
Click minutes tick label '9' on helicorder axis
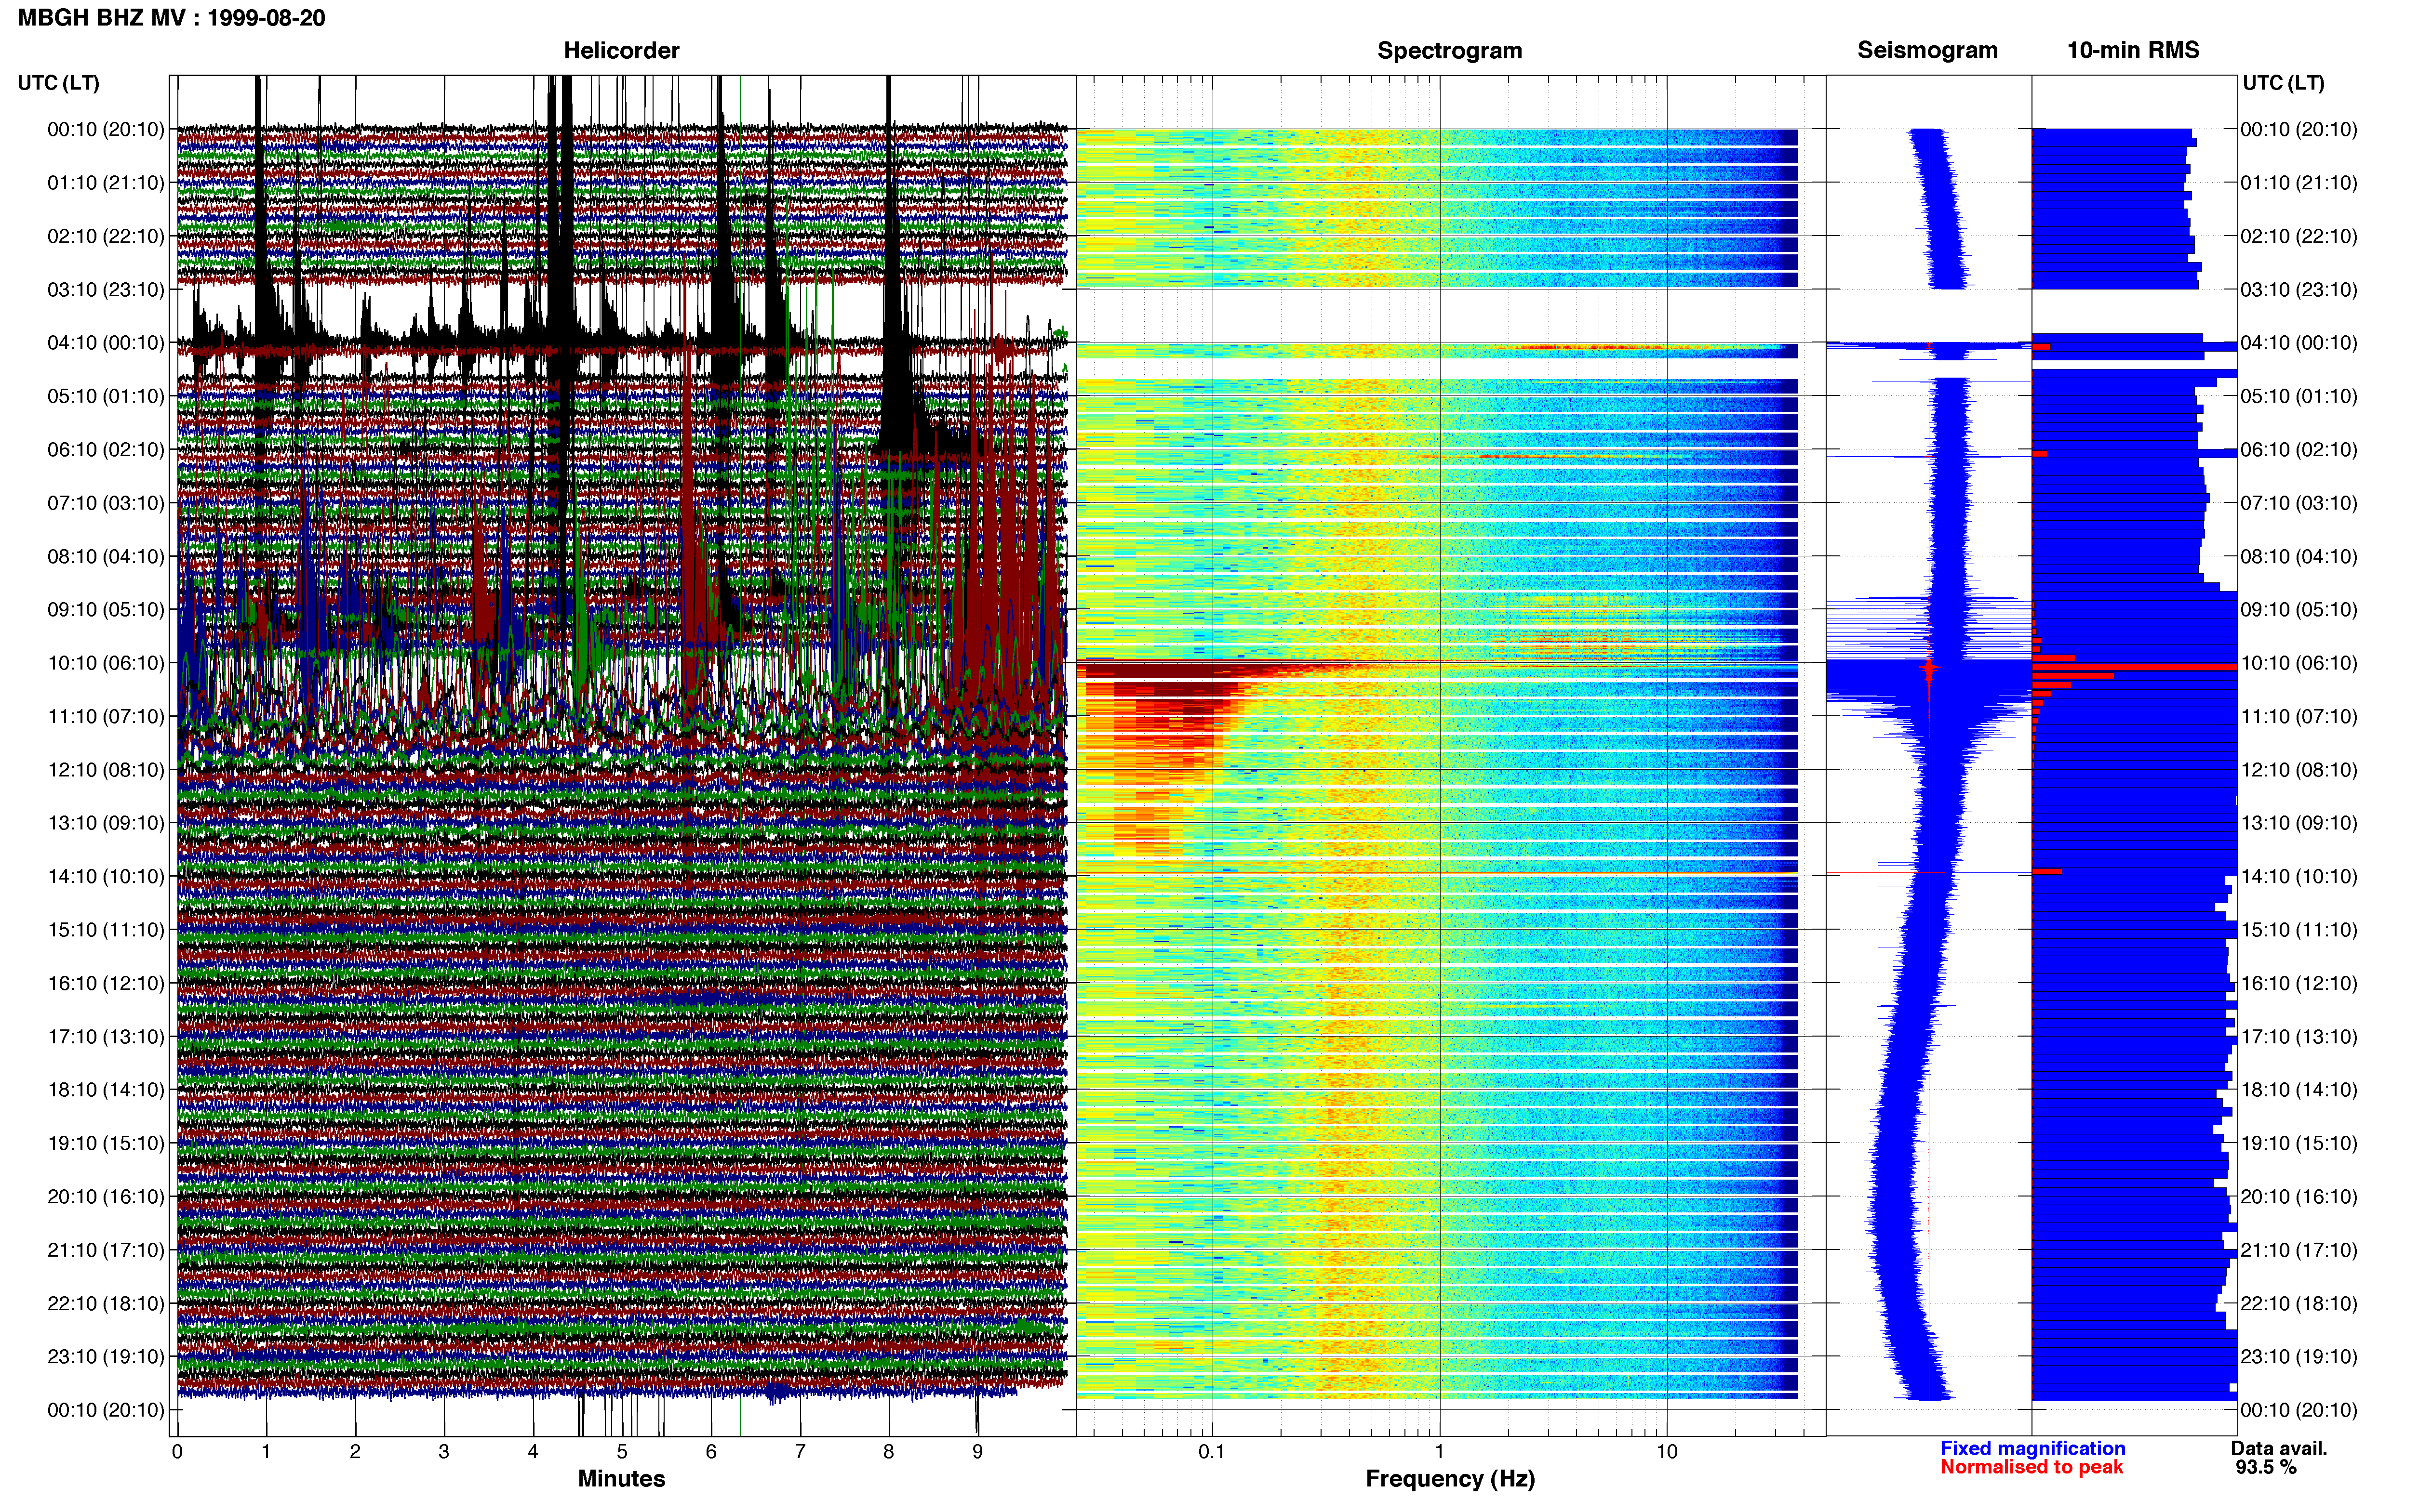977,1452
